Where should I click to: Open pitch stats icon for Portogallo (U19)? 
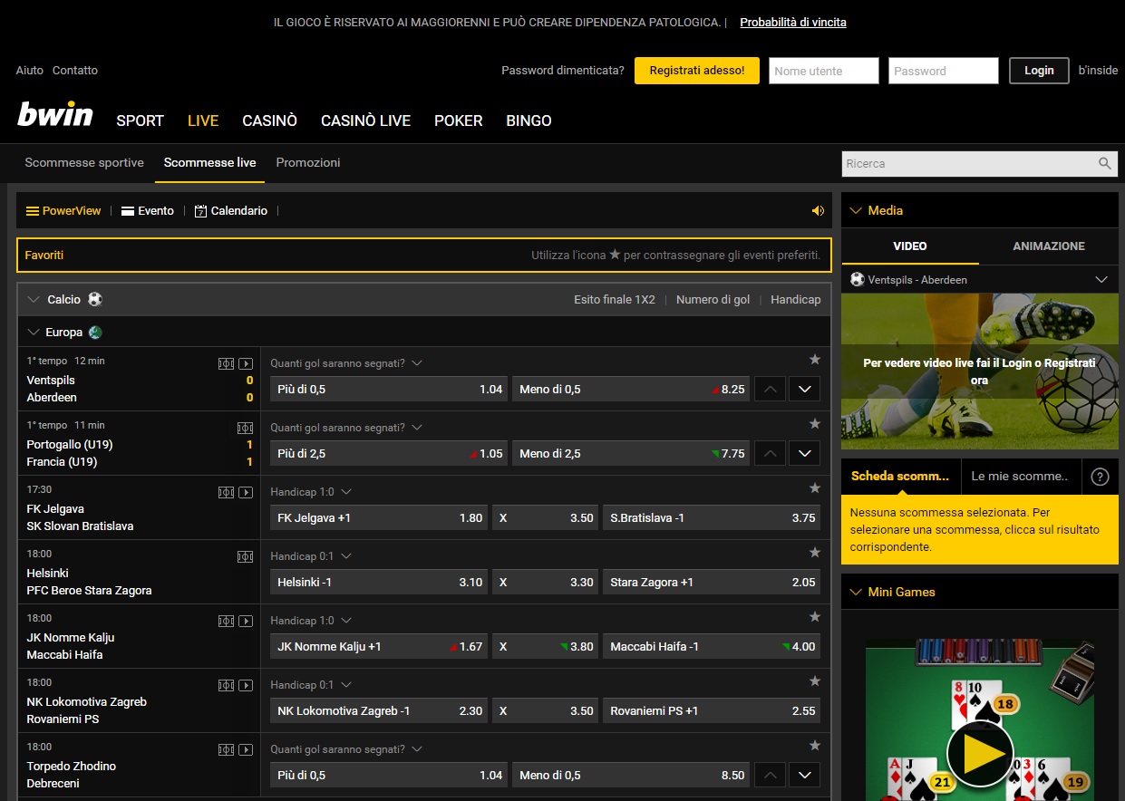245,428
